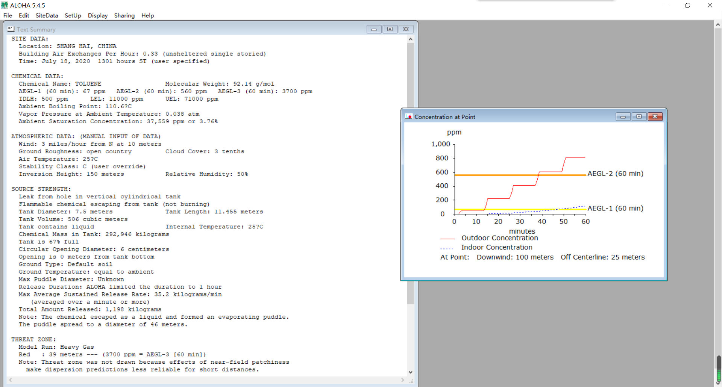Viewport: 722px width, 387px height.
Task: Click the minutes axis label on the chart
Action: [522, 231]
